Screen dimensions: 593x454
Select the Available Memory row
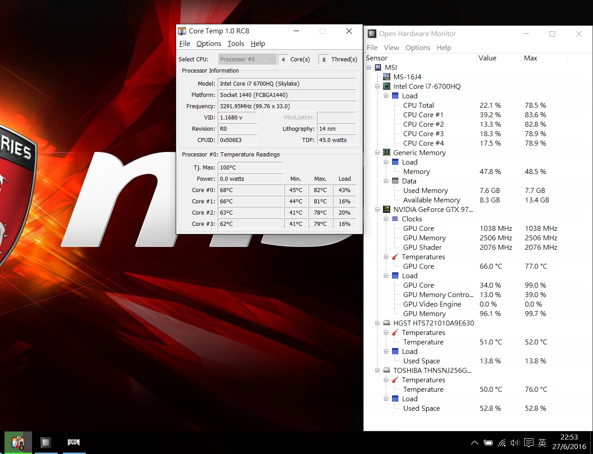pyautogui.click(x=478, y=200)
